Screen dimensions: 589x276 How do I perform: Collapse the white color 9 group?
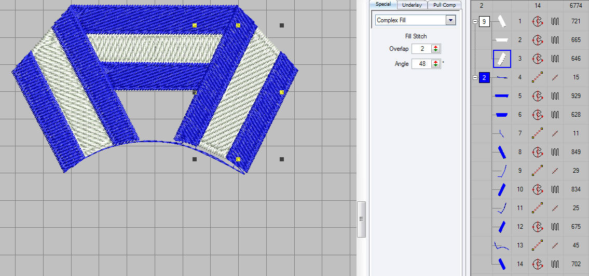(x=475, y=21)
